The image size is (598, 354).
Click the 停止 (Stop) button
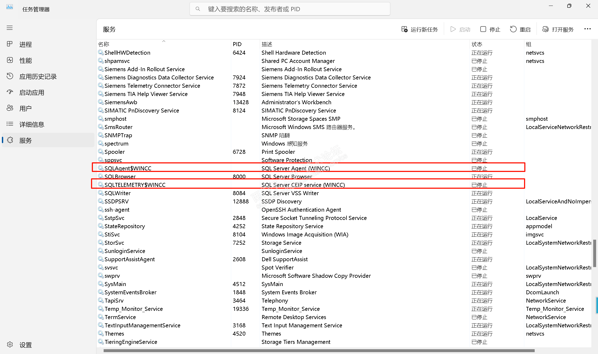[x=490, y=29]
